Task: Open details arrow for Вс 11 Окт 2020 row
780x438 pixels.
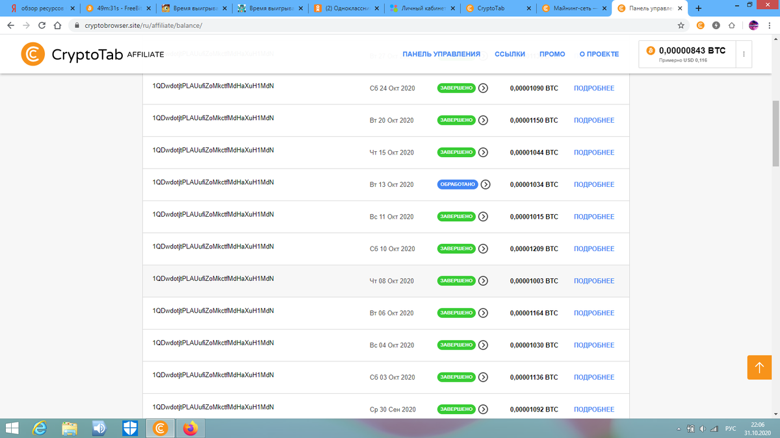Action: coord(483,217)
